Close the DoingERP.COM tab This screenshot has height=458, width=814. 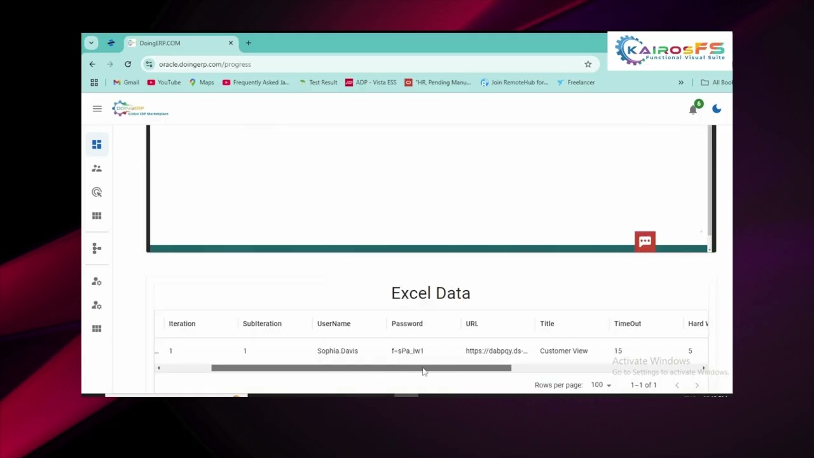pyautogui.click(x=231, y=43)
